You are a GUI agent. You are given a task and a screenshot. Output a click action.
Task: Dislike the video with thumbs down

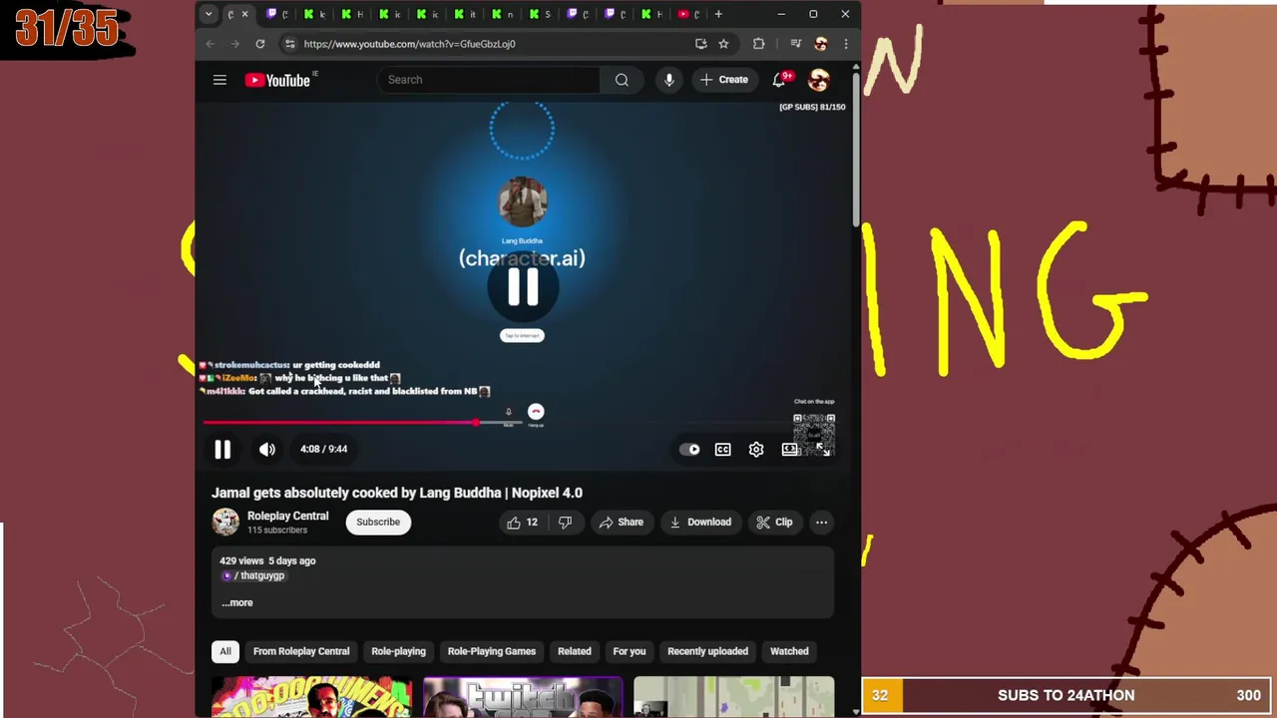point(565,523)
